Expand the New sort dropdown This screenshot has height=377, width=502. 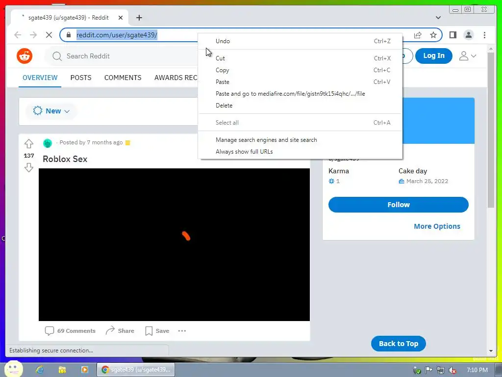click(x=51, y=111)
